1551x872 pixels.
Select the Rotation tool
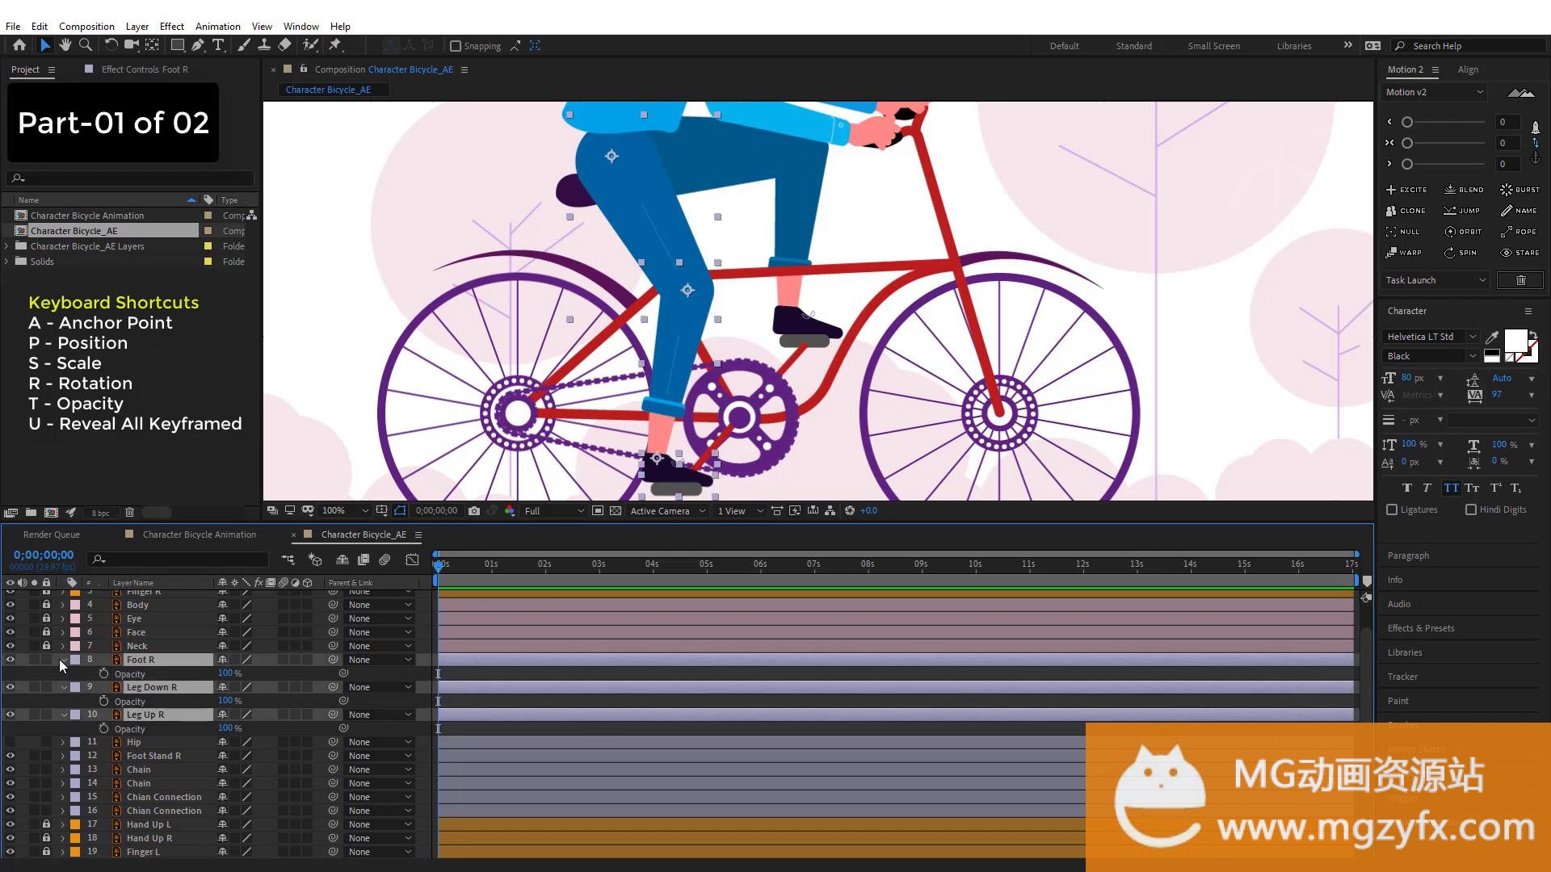tap(111, 45)
